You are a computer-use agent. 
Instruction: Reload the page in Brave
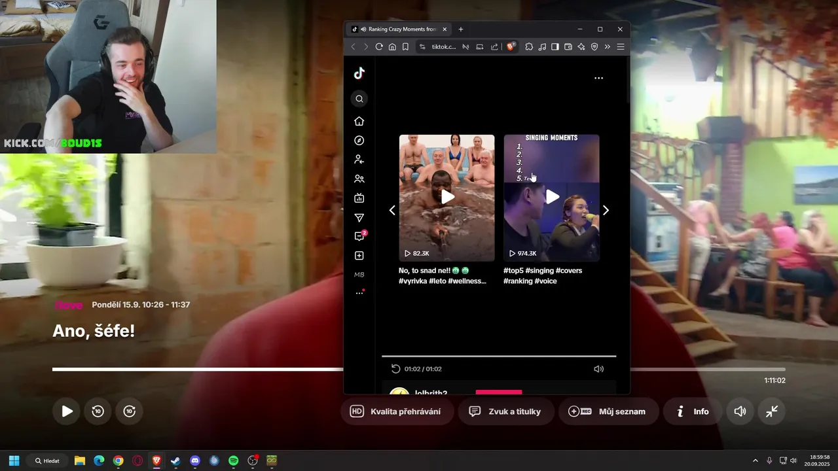coord(379,46)
